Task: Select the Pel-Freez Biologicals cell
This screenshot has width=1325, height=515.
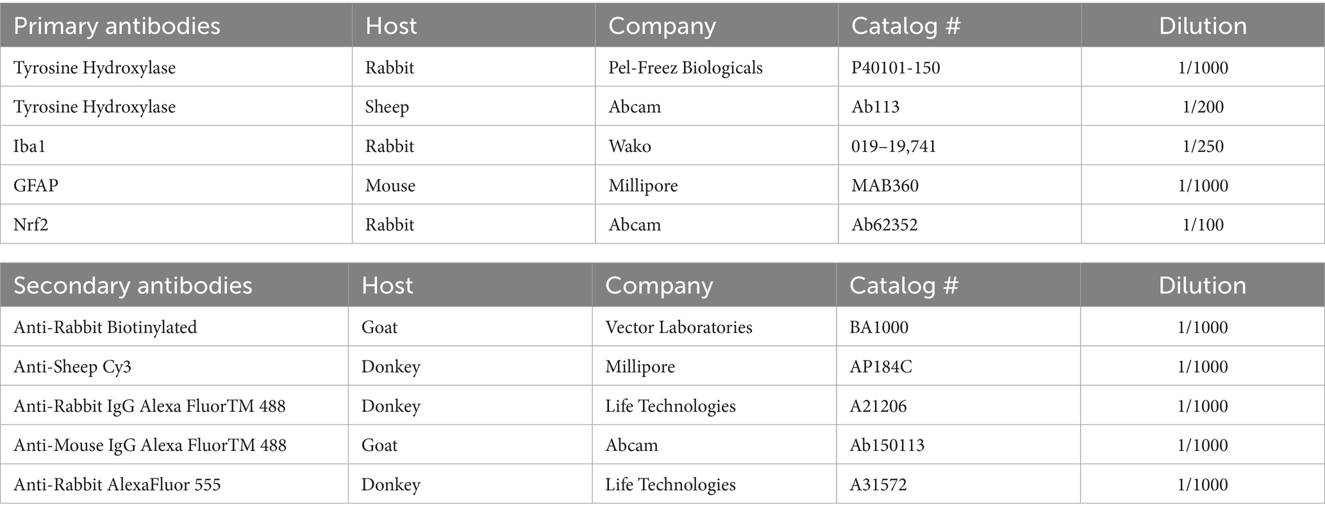Action: tap(685, 68)
